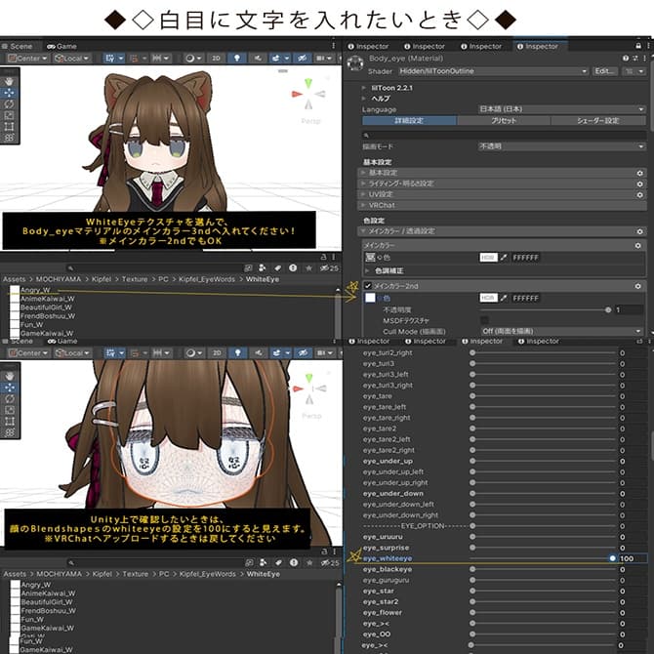Open Center pivot dropdown in upper Scene toolbar
The height and width of the screenshot is (654, 654).
27,58
